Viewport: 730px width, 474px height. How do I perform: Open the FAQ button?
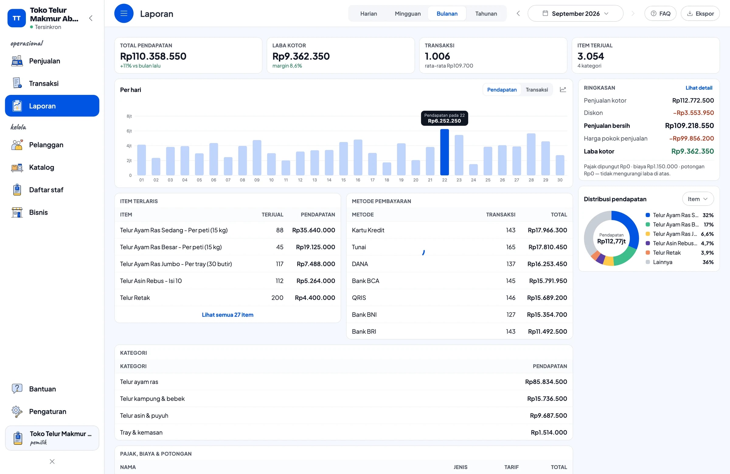tap(660, 13)
